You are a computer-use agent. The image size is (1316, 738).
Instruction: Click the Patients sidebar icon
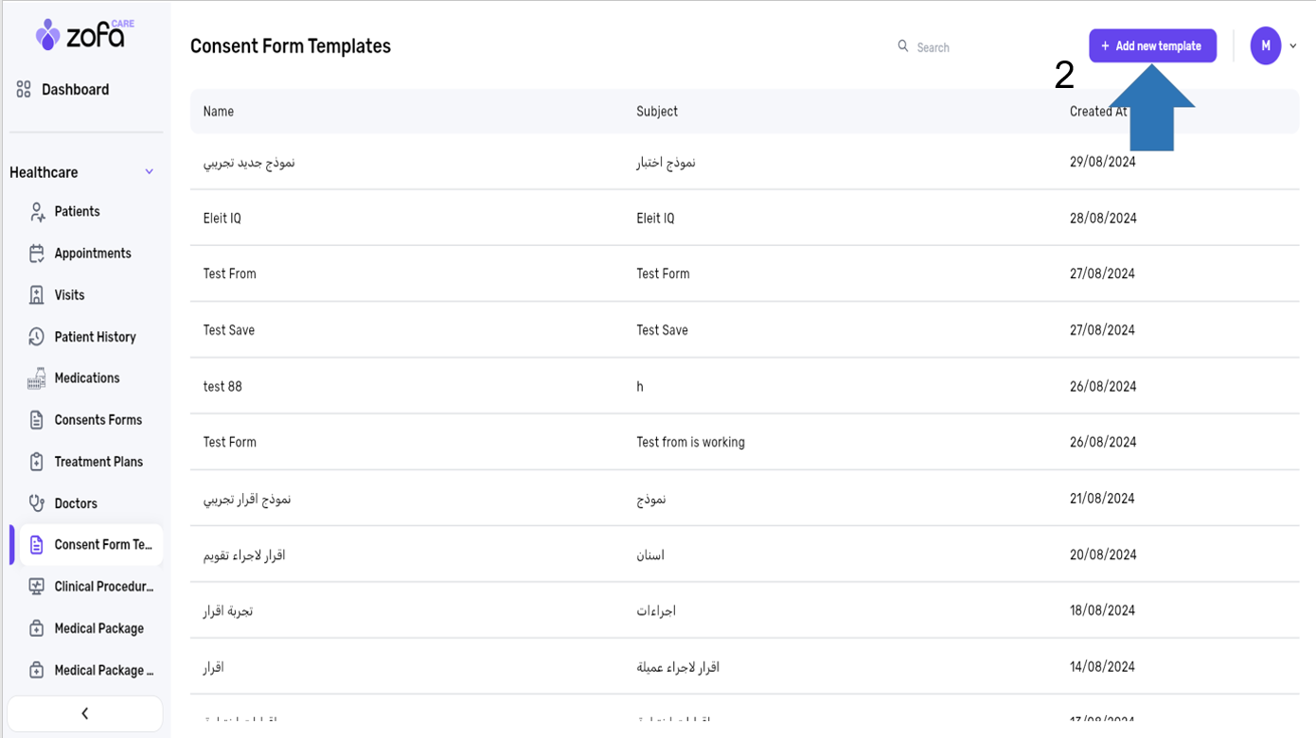[37, 212]
